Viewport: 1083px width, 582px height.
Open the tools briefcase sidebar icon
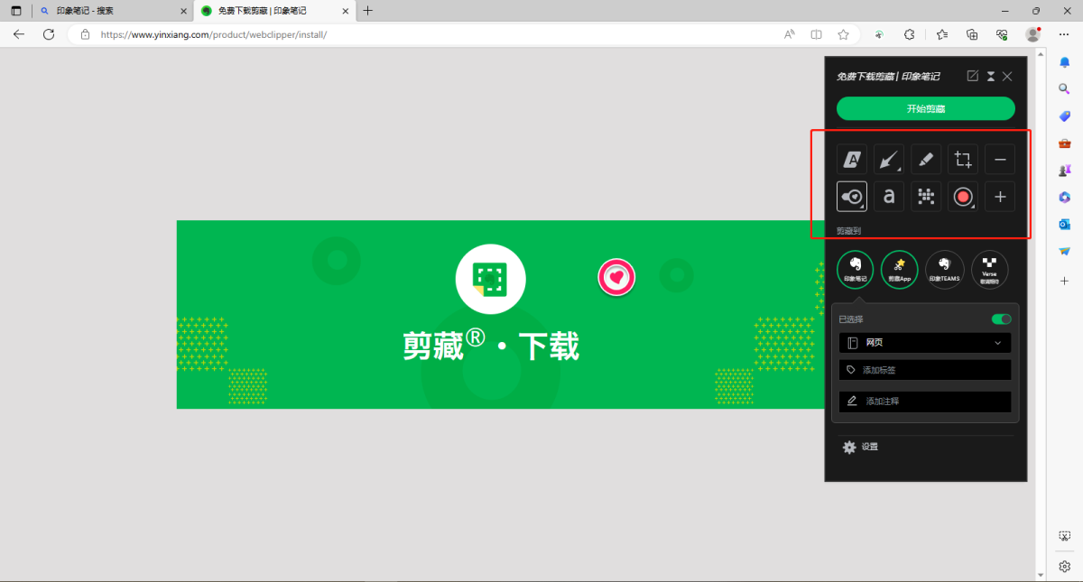tap(1064, 143)
